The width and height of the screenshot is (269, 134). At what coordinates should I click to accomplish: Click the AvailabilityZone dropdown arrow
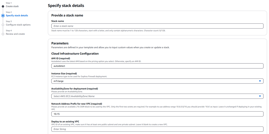tap(260, 96)
